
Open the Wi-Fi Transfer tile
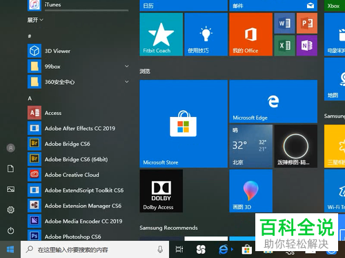tap(335, 191)
